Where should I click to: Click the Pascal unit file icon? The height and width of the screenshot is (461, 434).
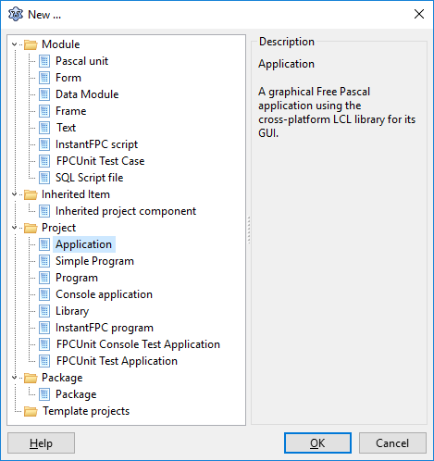[44, 61]
